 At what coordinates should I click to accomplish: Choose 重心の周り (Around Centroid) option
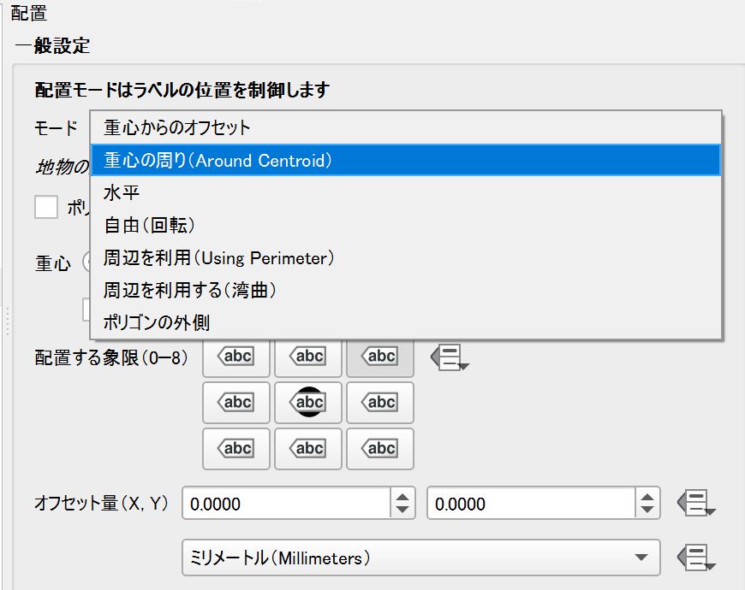coord(406,160)
